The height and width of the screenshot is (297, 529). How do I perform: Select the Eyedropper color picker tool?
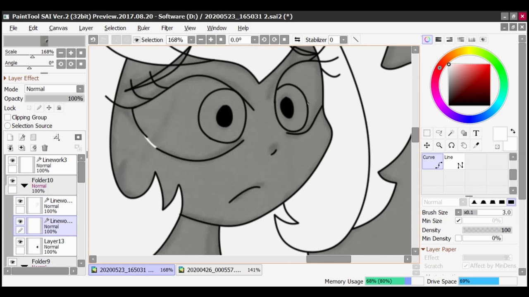point(476,145)
